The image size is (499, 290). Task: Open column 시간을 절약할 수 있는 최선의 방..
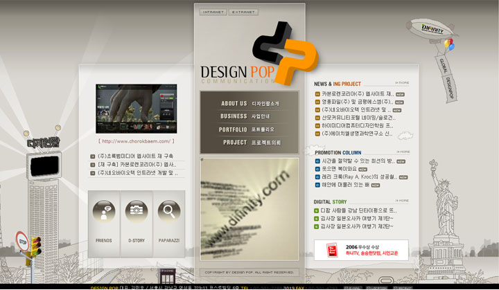(358, 161)
